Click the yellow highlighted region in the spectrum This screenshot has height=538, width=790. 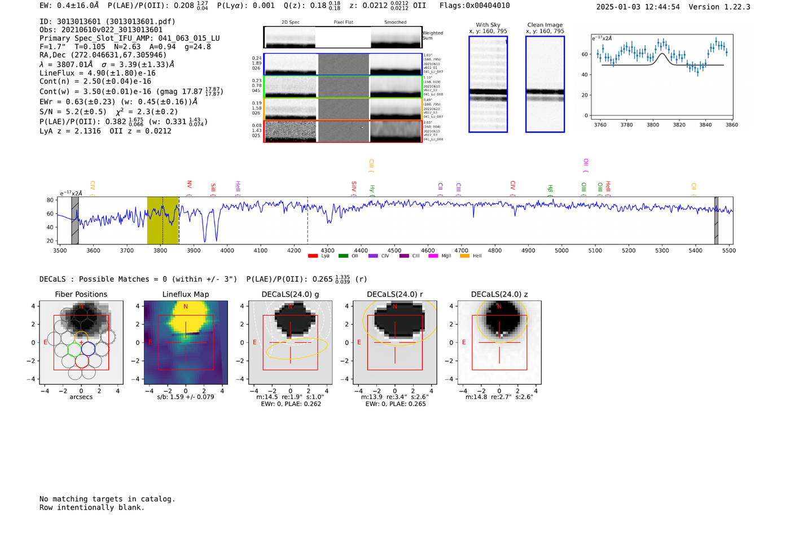click(x=163, y=221)
